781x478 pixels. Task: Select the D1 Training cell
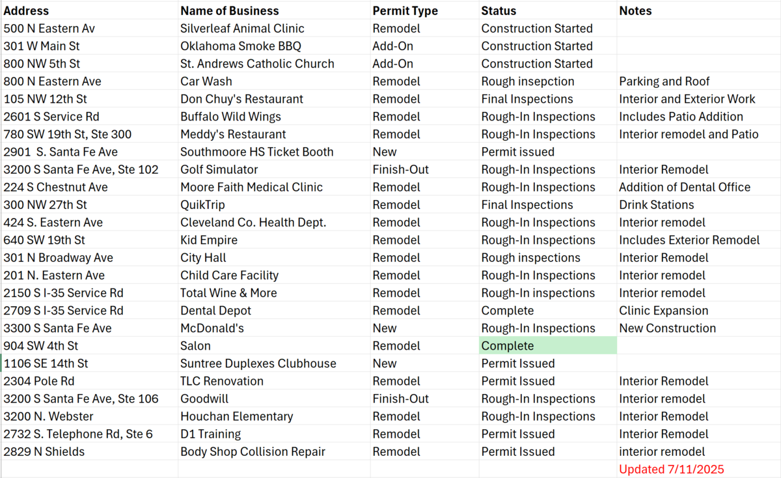click(274, 434)
